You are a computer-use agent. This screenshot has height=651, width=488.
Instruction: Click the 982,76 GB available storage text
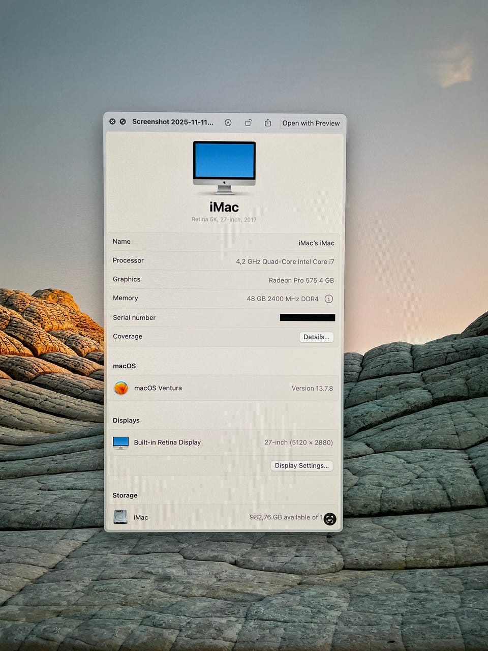coord(286,517)
